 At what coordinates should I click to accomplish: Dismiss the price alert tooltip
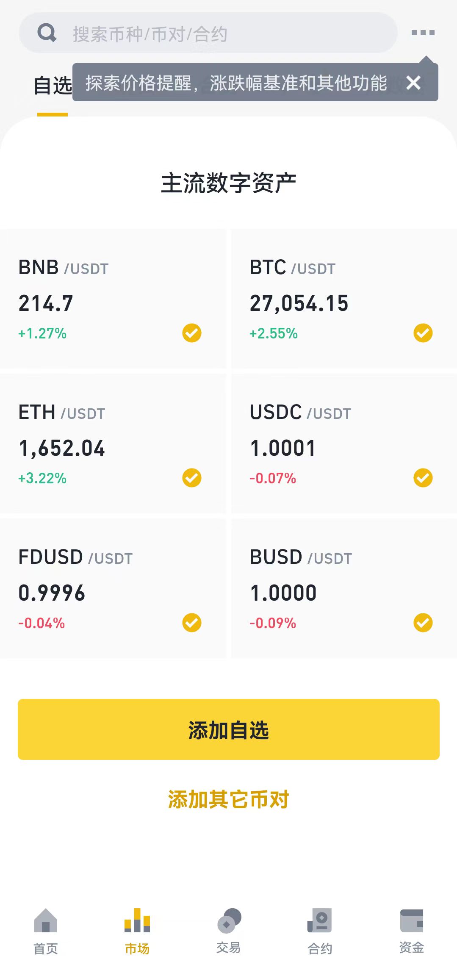(x=413, y=83)
